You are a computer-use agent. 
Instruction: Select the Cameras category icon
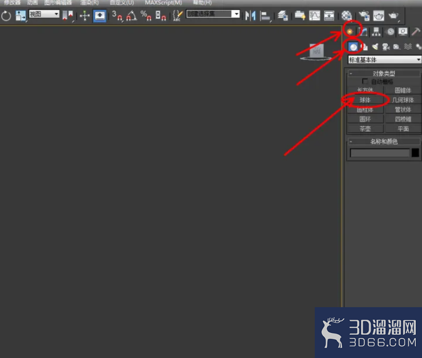[386, 47]
